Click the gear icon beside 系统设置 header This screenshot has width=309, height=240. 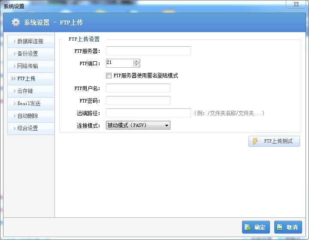[x=15, y=22]
